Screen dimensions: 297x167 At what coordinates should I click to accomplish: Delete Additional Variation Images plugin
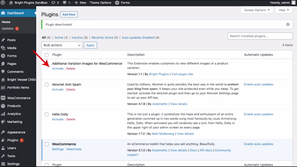tap(71, 69)
